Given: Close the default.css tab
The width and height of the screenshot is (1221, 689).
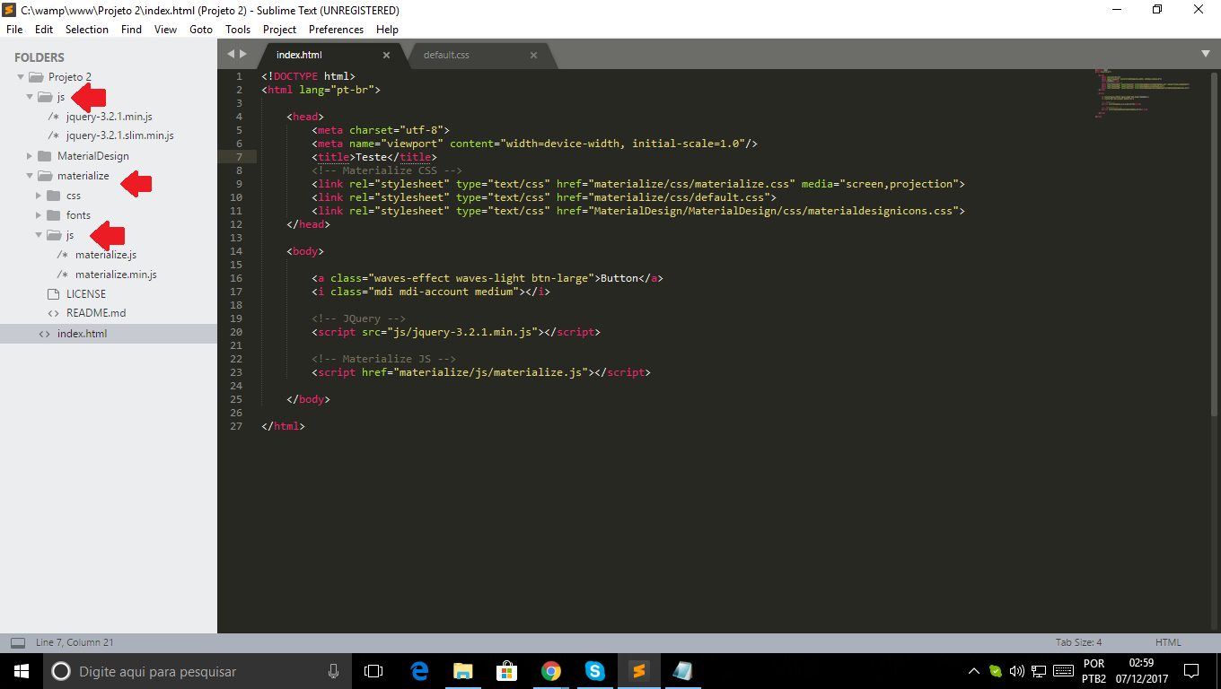Looking at the screenshot, I should tap(533, 56).
